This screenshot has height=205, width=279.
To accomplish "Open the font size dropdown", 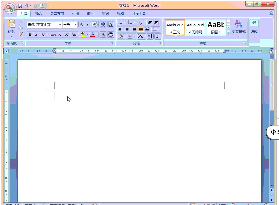I will click(75, 25).
